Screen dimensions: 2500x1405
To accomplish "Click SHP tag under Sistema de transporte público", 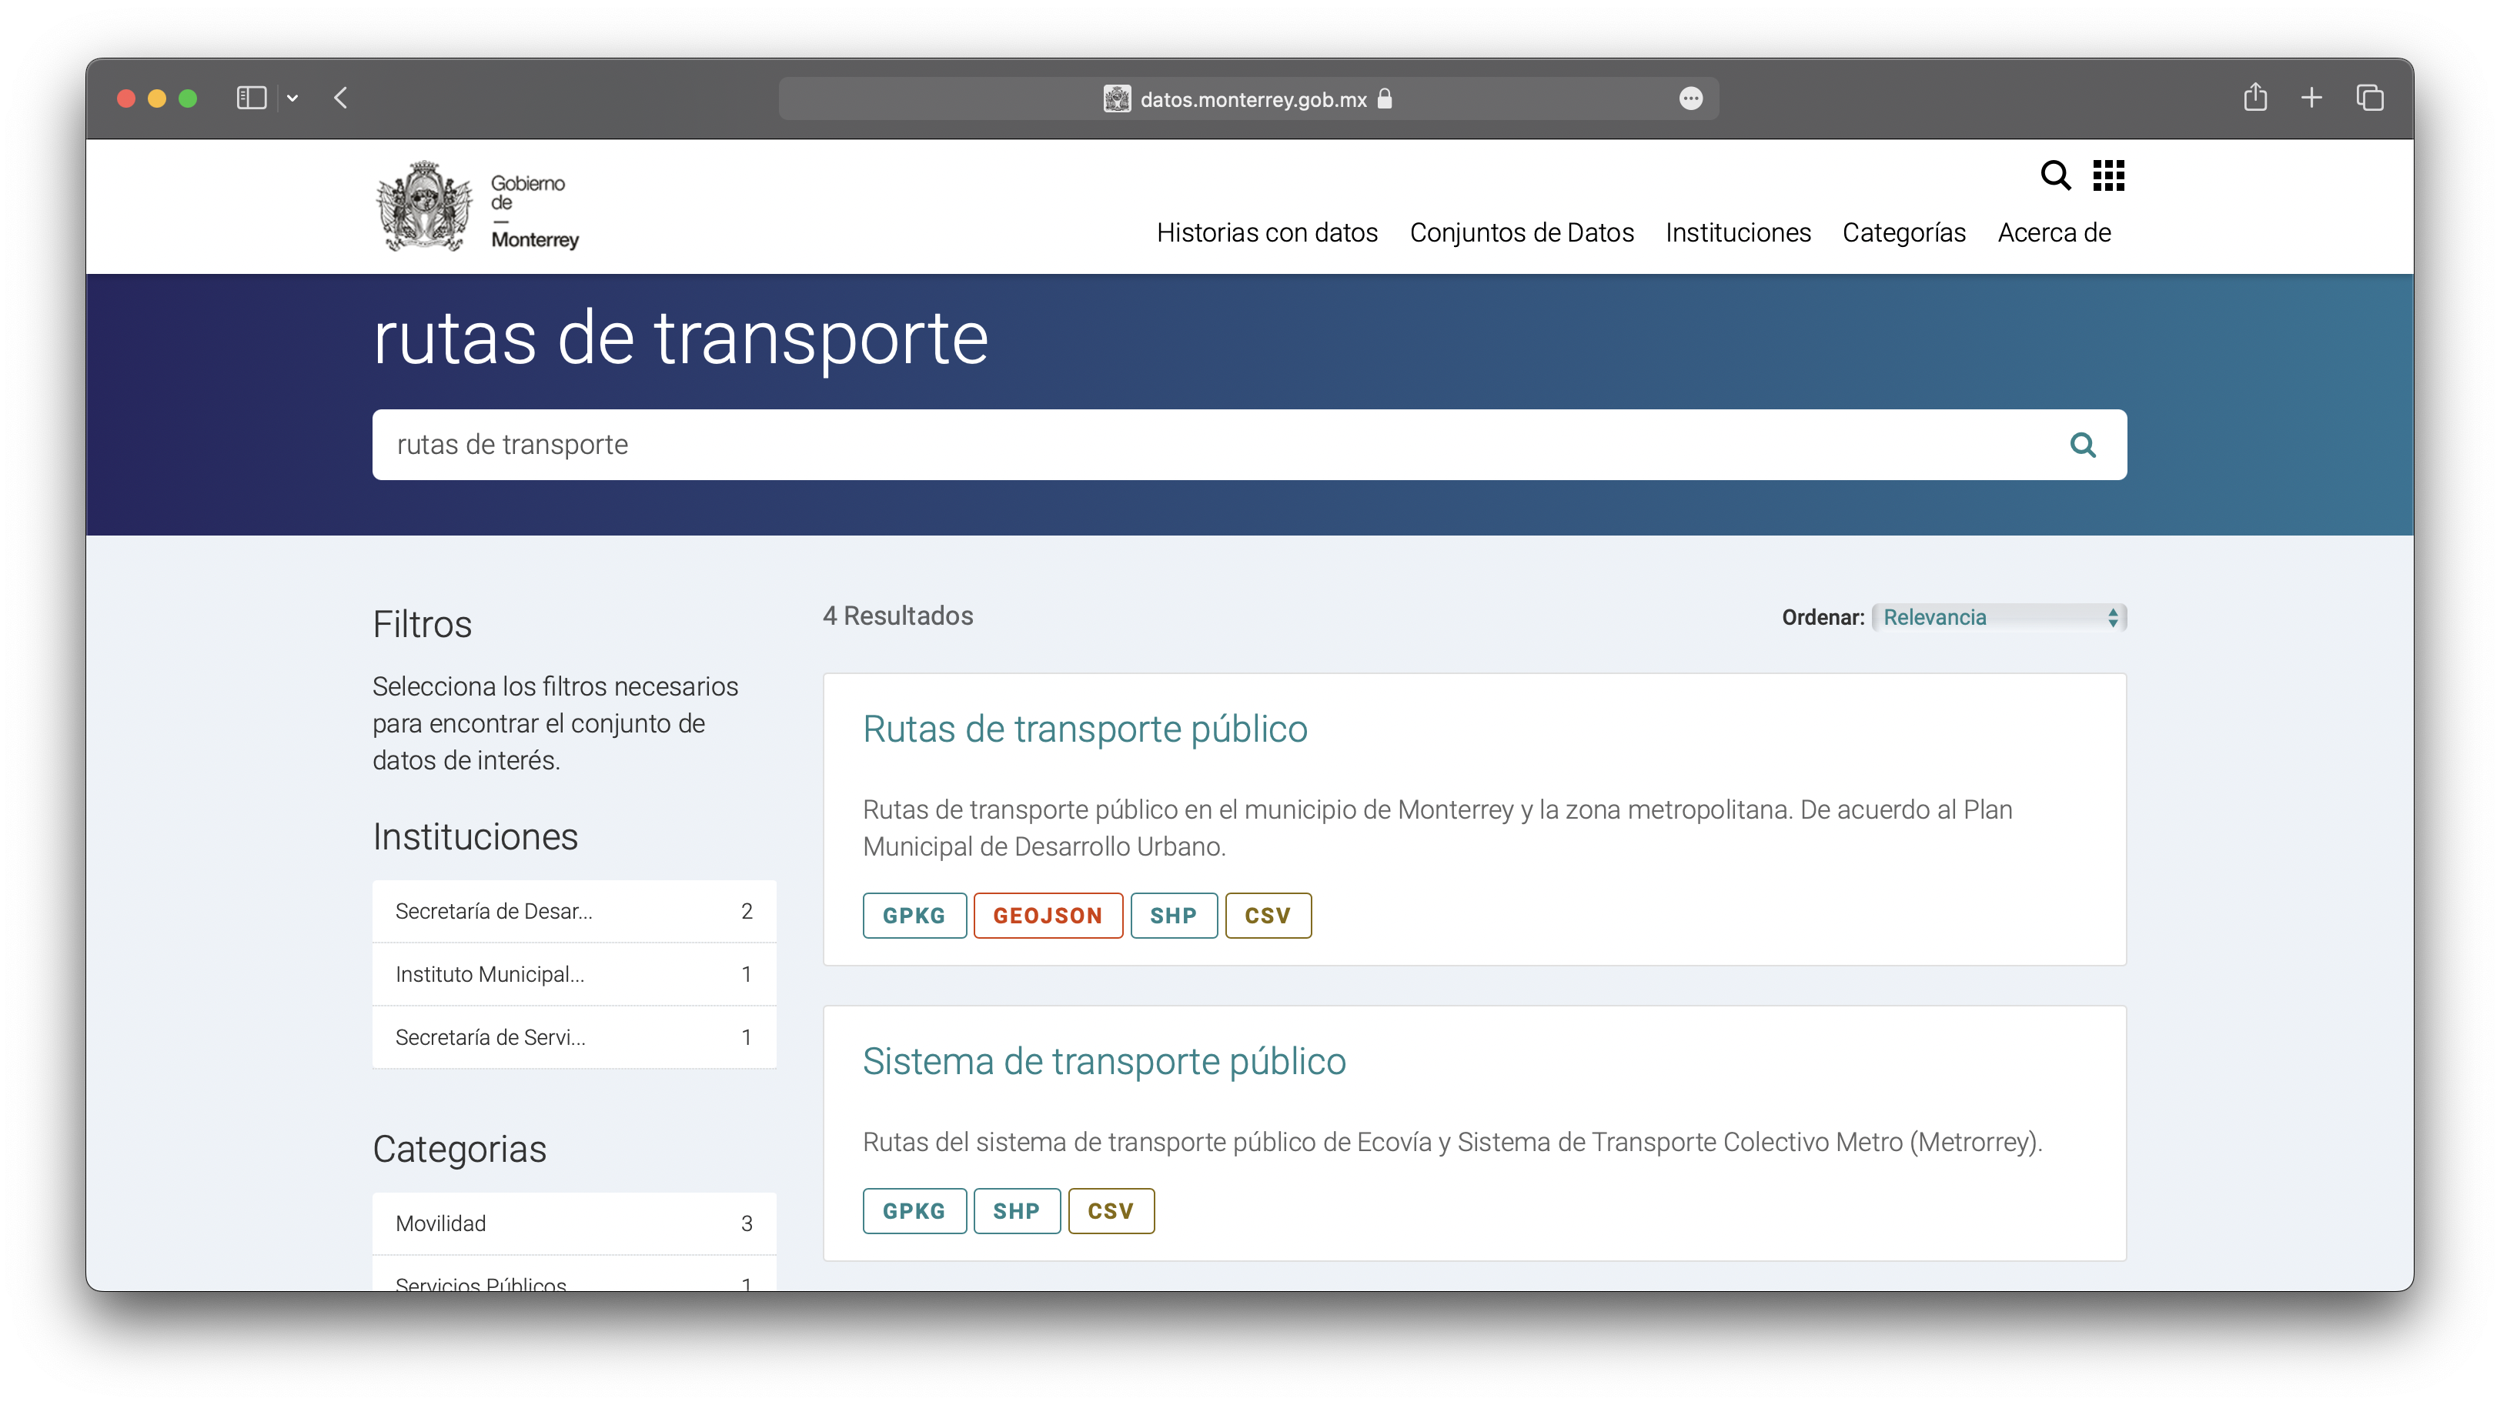I will coord(1016,1210).
